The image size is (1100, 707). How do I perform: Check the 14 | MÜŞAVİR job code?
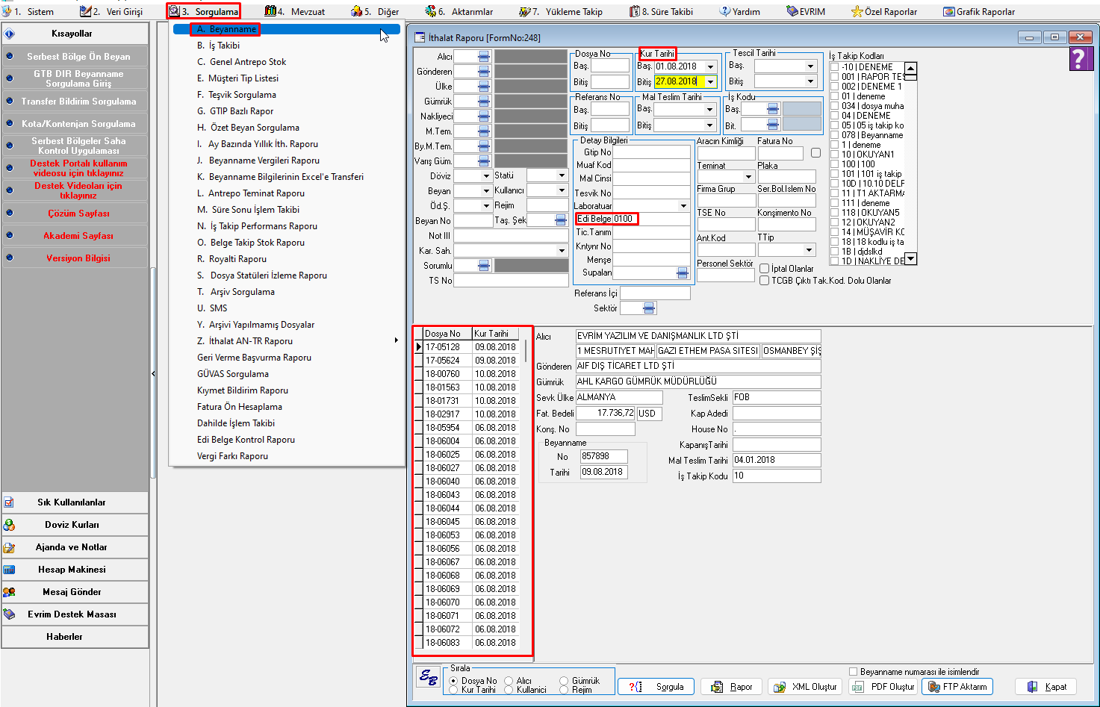tap(834, 232)
